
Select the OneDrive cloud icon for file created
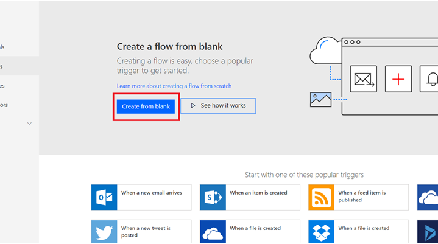tap(213, 232)
